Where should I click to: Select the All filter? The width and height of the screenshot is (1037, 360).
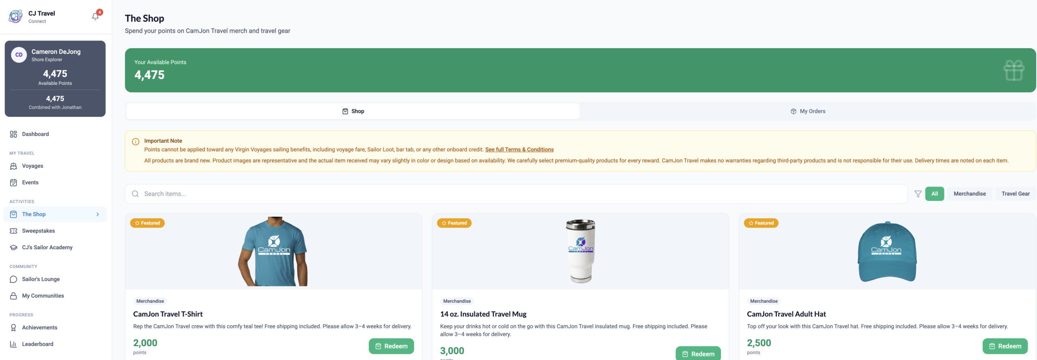935,194
